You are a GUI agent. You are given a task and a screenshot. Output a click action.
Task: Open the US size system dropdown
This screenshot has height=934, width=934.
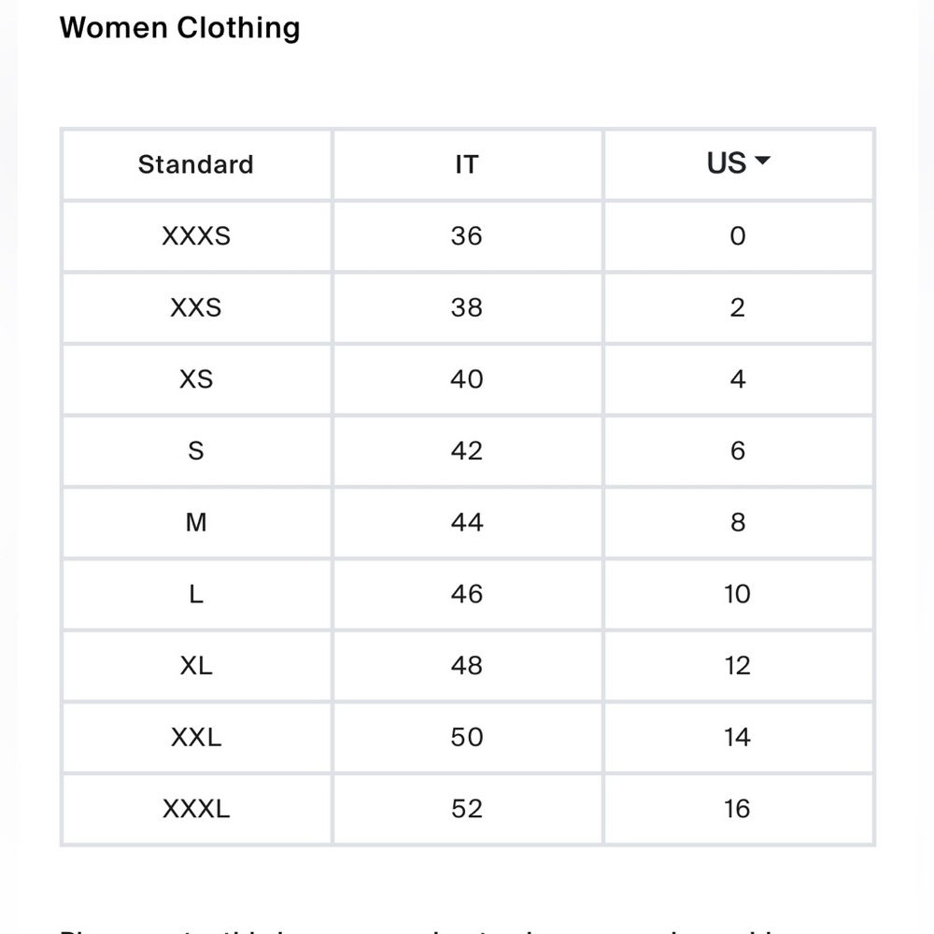click(738, 163)
